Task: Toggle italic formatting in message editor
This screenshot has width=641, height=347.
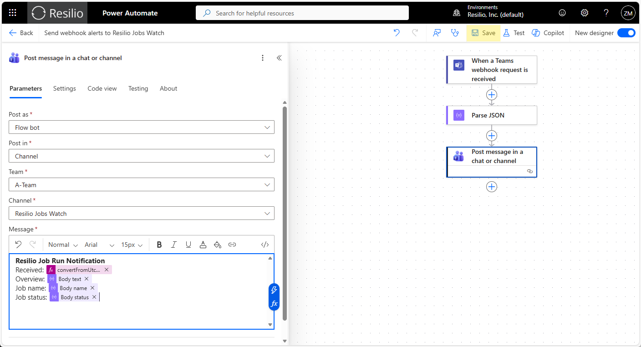Action: [174, 245]
